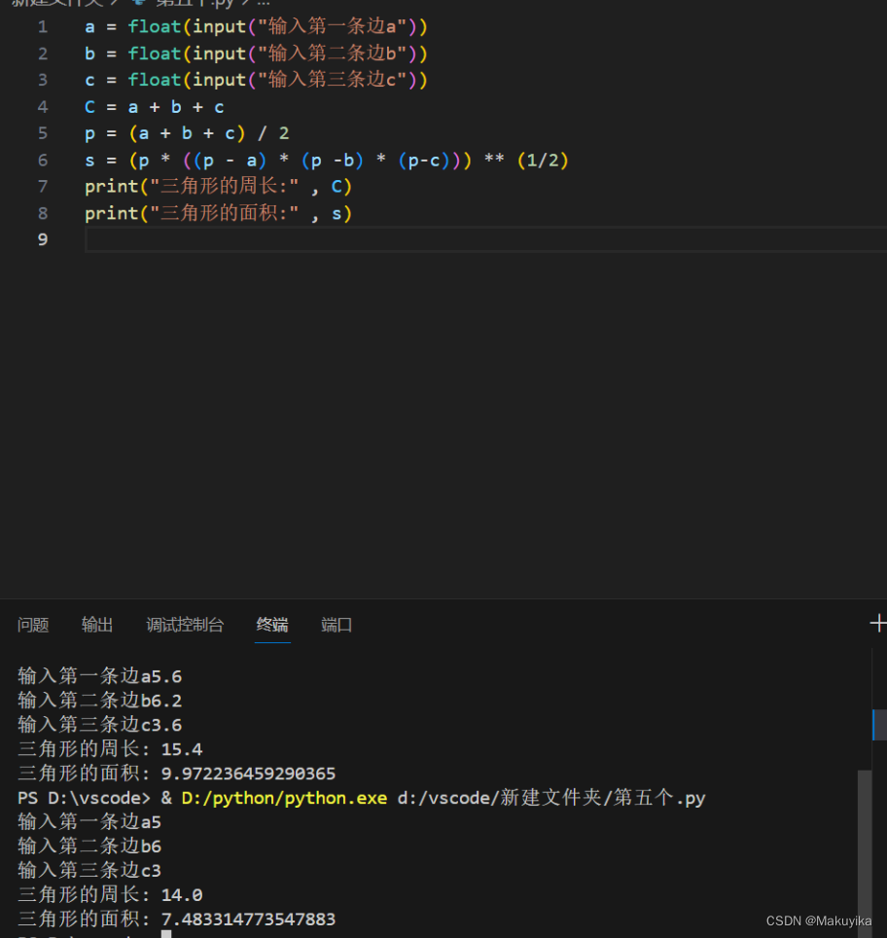Click terminal line 输入第三条边c3
This screenshot has width=887, height=938.
pos(89,871)
